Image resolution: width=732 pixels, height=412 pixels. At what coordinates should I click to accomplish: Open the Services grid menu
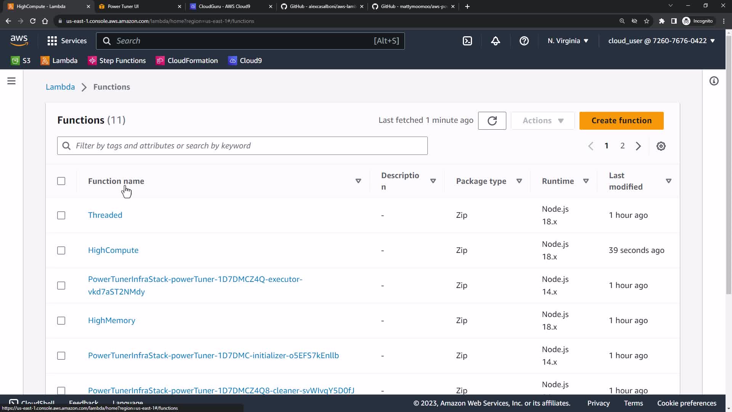pyautogui.click(x=67, y=41)
